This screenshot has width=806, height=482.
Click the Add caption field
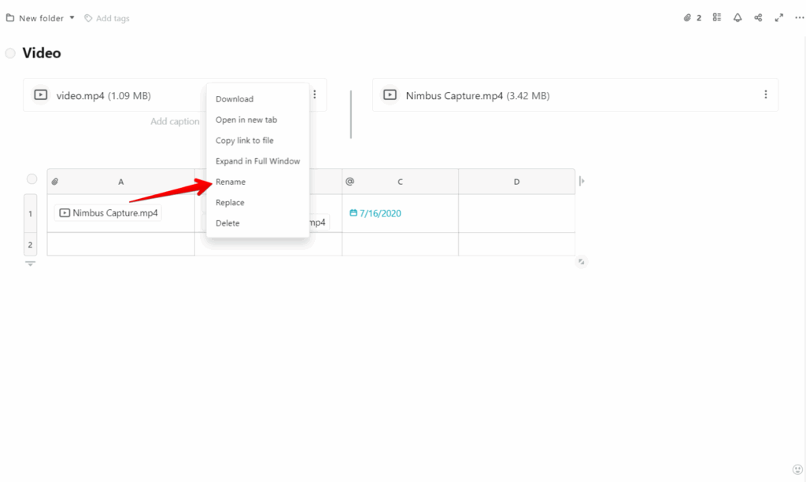[175, 122]
